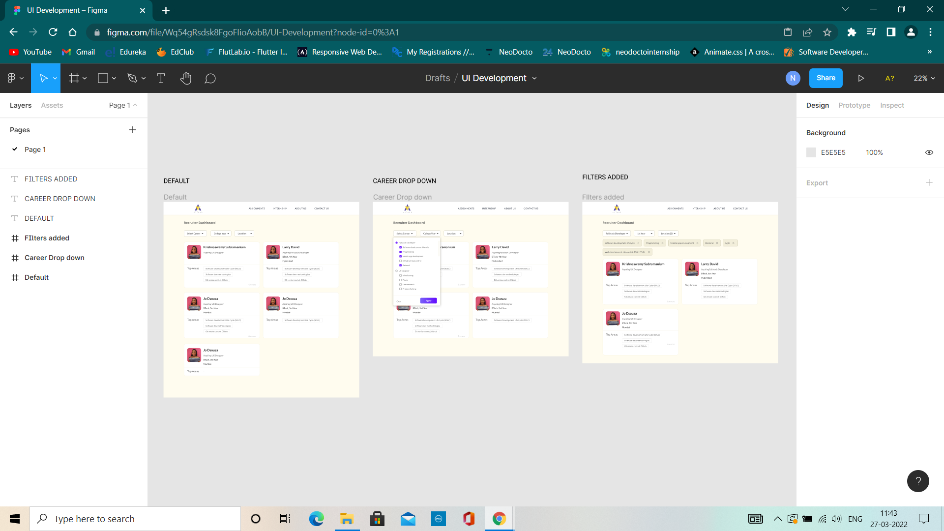Toggle background color visibility eye
944x531 pixels.
point(929,152)
